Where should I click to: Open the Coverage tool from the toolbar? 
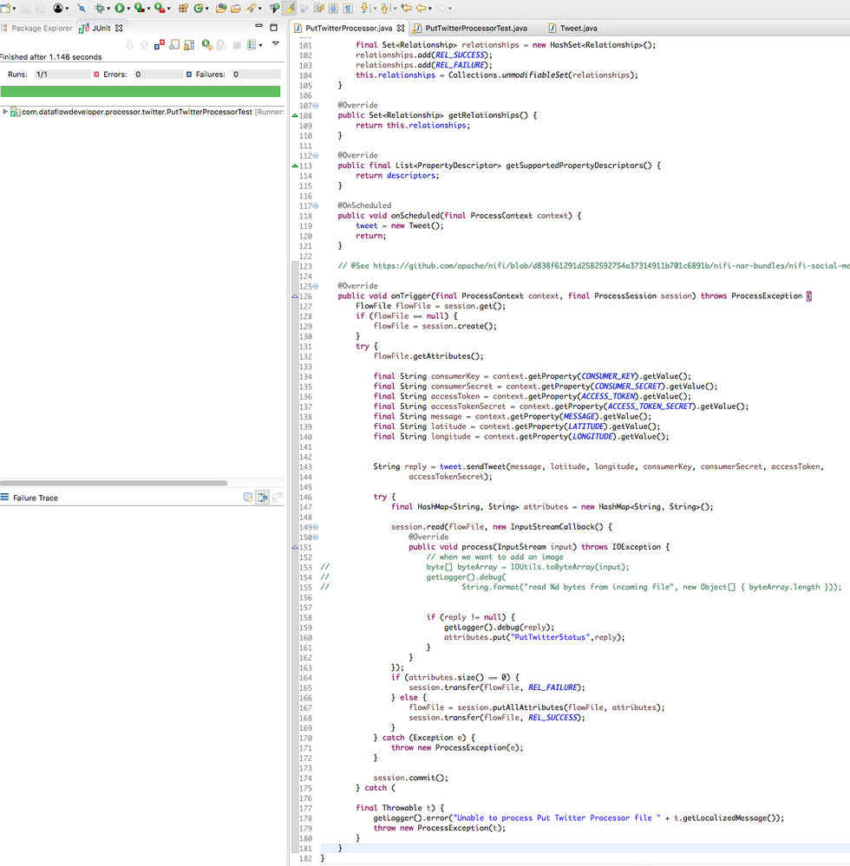(140, 7)
